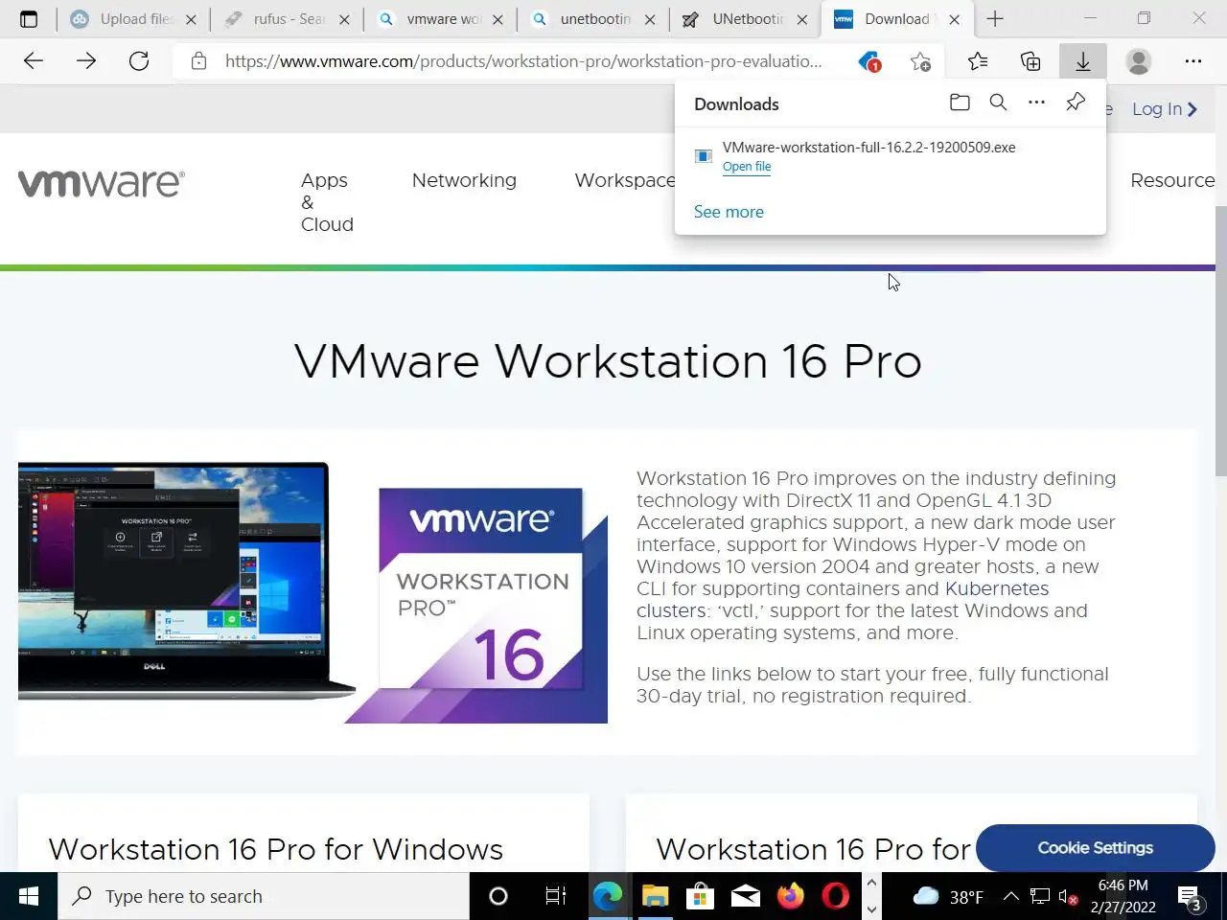The image size is (1227, 920).
Task: Go forward to next page
Action: (x=86, y=61)
